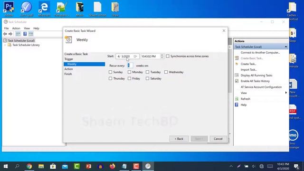The width and height of the screenshot is (304, 171).
Task: Check the Monday checkbox
Action: 129,72
